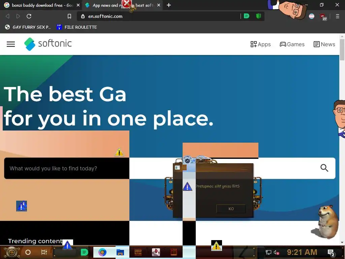Switch to the bonzi buddy download free tab
The height and width of the screenshot is (259, 345).
(41, 5)
